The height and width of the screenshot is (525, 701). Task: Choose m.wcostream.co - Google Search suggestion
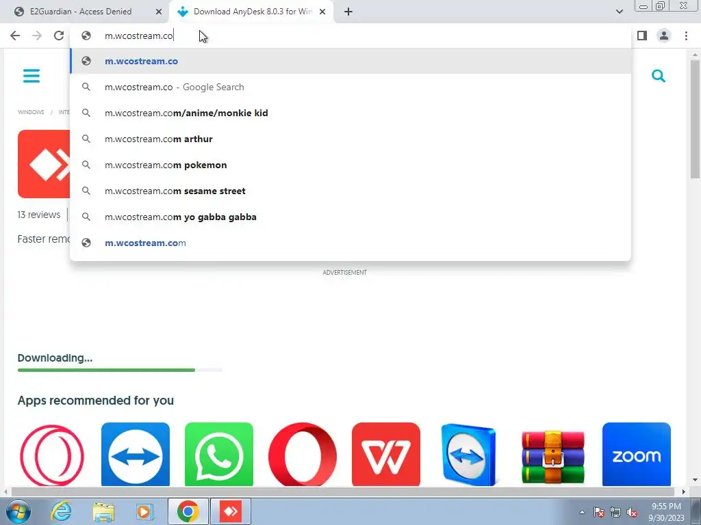[350, 87]
